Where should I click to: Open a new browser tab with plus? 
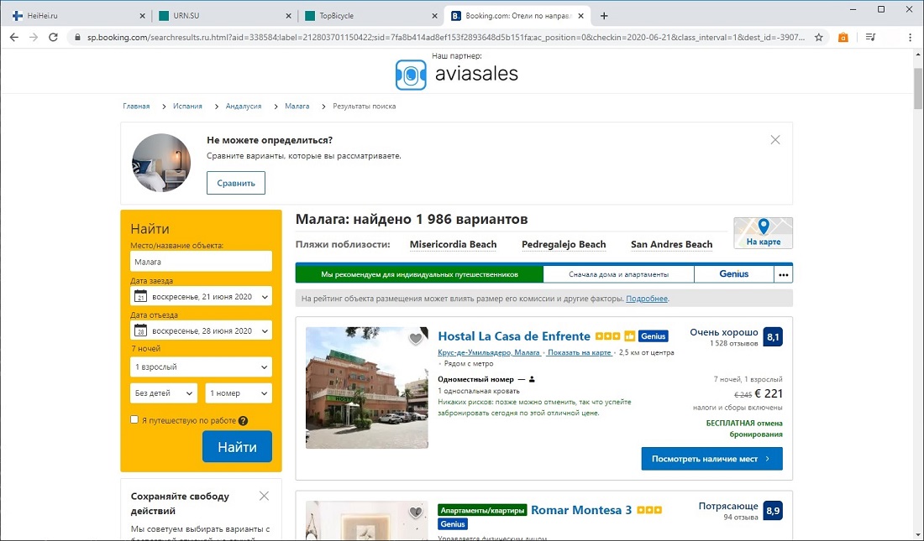pos(604,16)
